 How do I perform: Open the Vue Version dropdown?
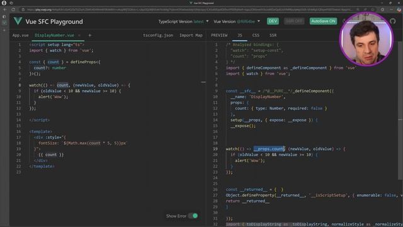point(237,21)
